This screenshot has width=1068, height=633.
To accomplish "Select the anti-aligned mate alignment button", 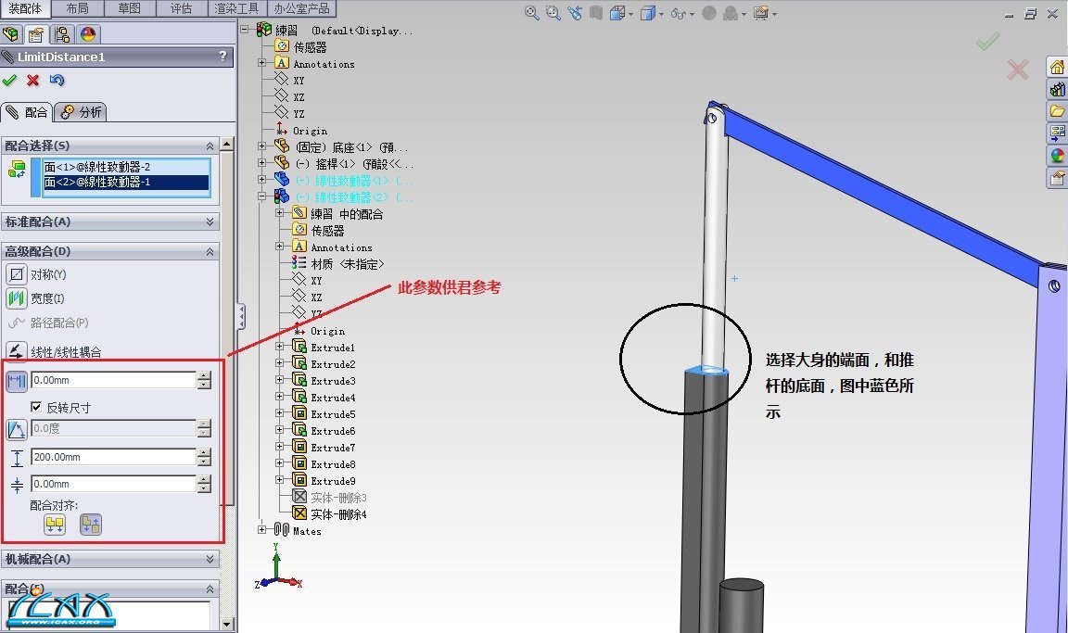I will point(90,525).
